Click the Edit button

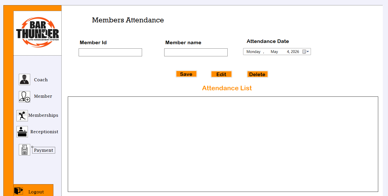(x=221, y=74)
